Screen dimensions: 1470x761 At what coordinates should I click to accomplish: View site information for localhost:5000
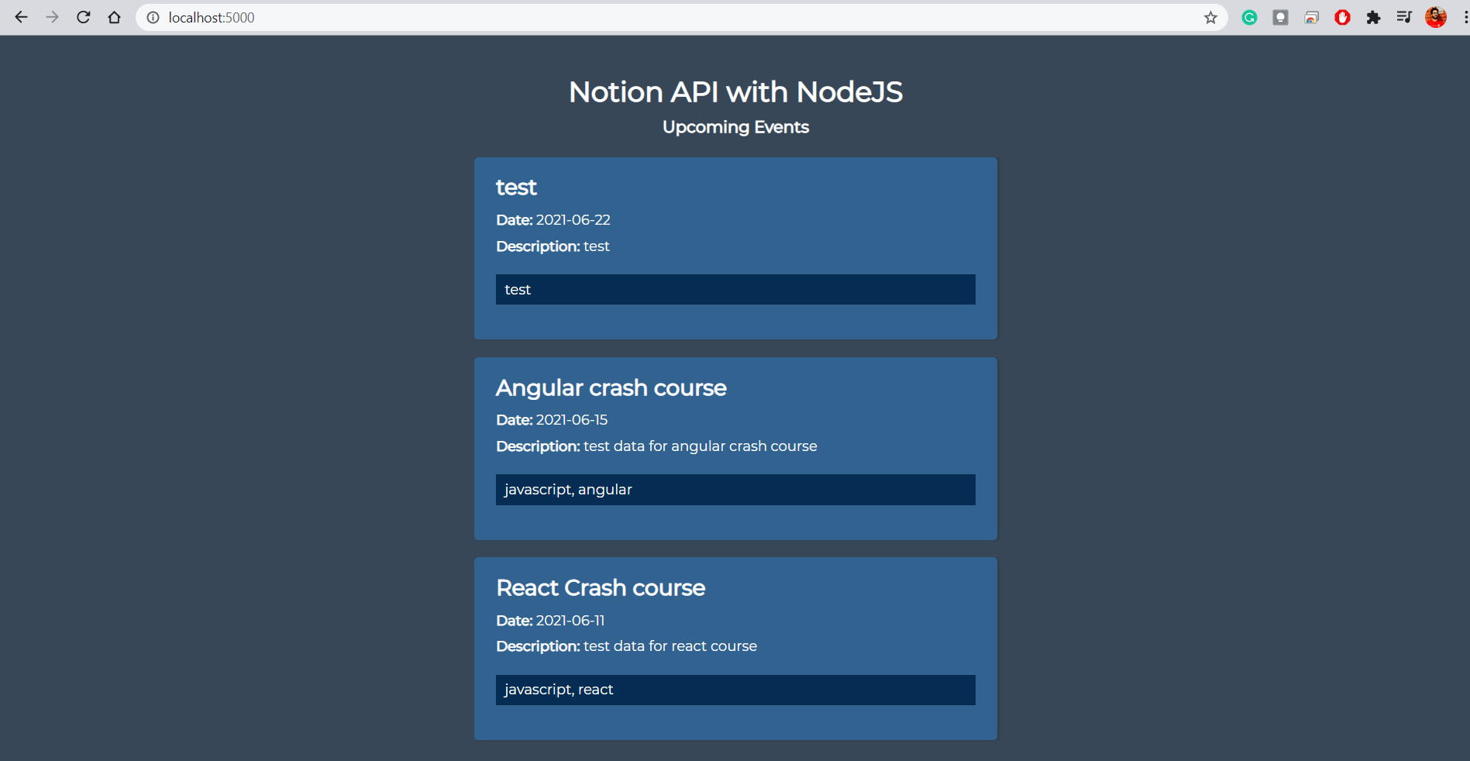click(x=153, y=17)
